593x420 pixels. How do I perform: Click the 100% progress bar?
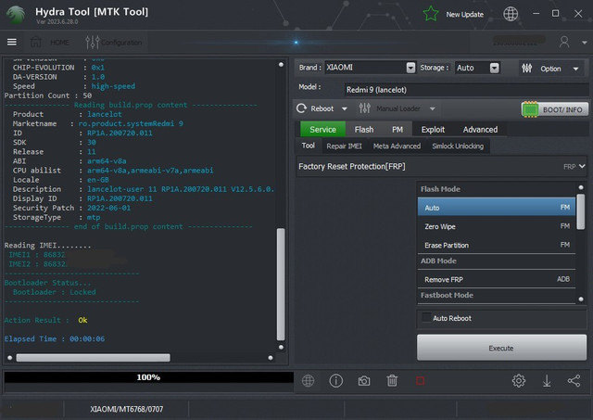(x=148, y=377)
